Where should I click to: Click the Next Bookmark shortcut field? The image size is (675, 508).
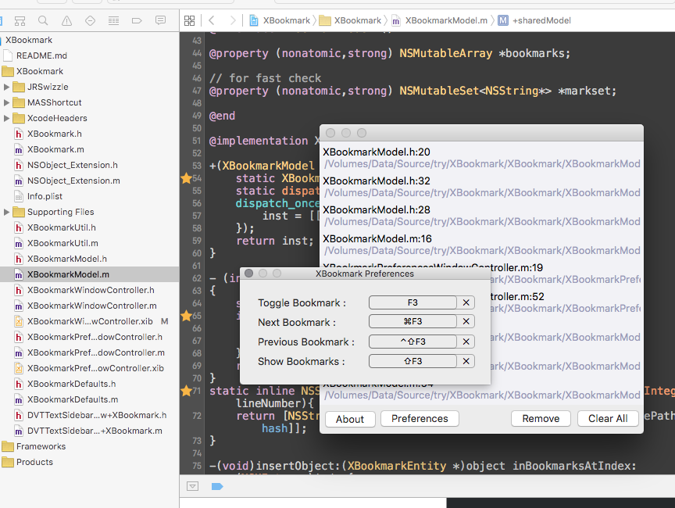(412, 322)
